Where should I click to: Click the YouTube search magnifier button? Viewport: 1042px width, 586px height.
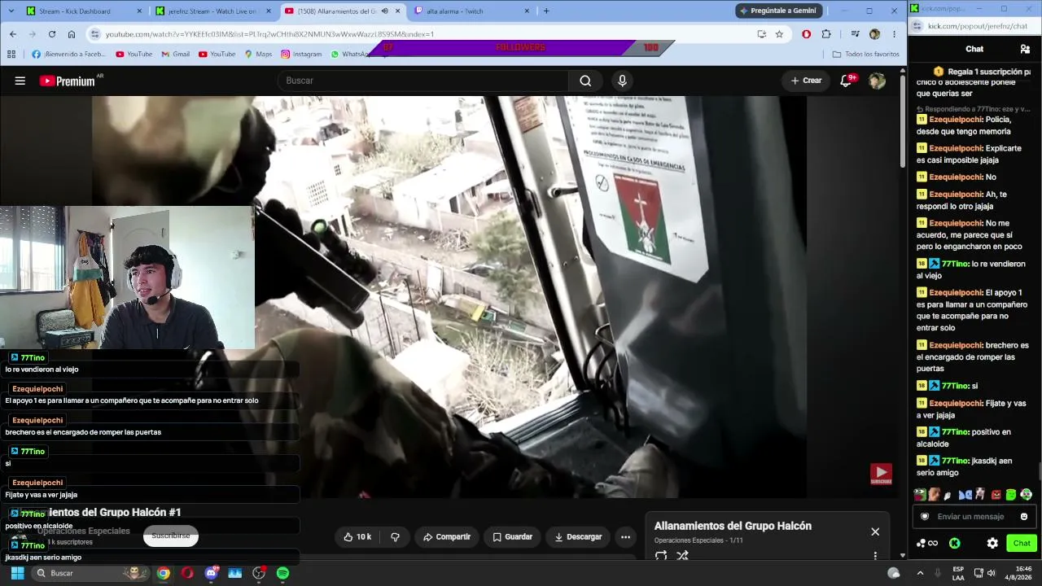[585, 81]
